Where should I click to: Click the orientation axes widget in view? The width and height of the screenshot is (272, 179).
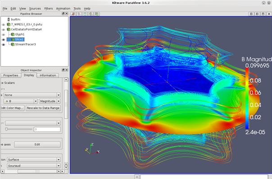(92, 149)
